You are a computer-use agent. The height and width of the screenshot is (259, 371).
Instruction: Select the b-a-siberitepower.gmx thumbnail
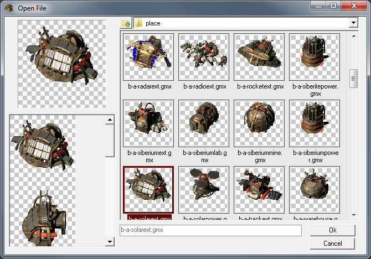[315, 57]
